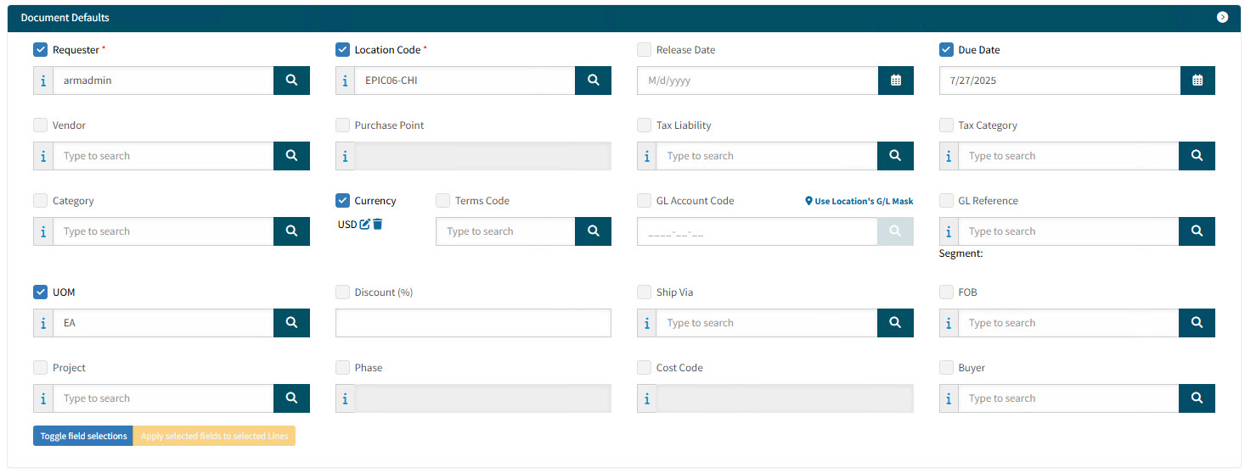
Task: Check the Discount (%) checkbox
Action: (x=342, y=292)
